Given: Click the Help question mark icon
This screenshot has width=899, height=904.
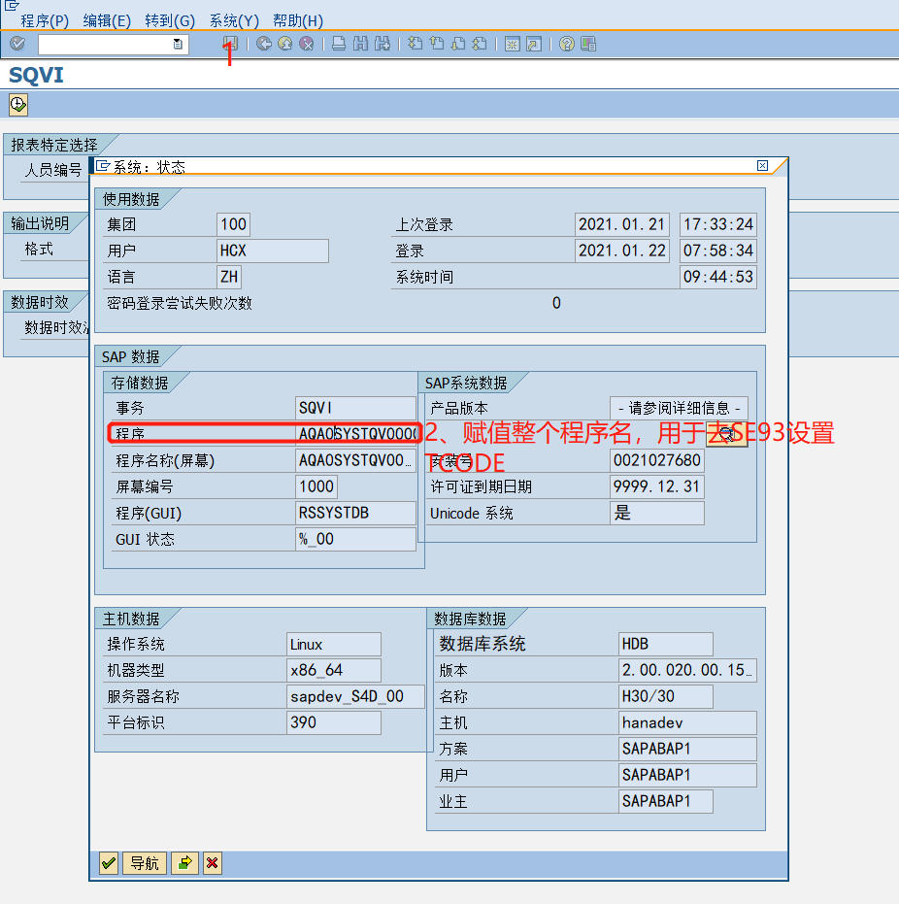Looking at the screenshot, I should point(565,44).
